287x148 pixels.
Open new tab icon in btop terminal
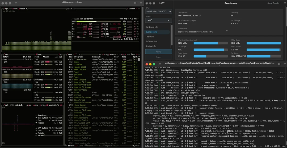point(16,3)
